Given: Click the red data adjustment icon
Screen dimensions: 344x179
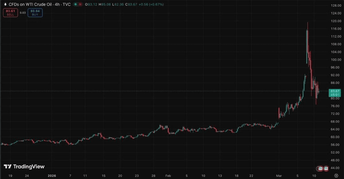Looking at the screenshot, I should pos(81,4).
